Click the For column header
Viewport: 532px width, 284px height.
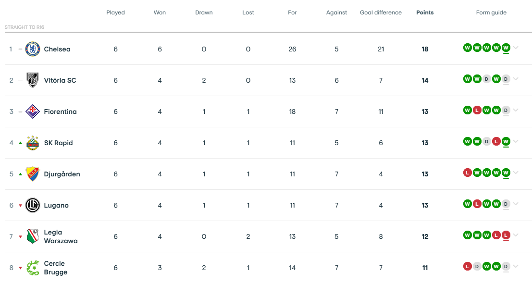[293, 12]
